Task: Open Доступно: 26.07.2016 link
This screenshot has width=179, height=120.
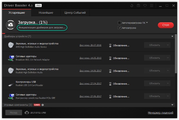Action: click(90, 45)
